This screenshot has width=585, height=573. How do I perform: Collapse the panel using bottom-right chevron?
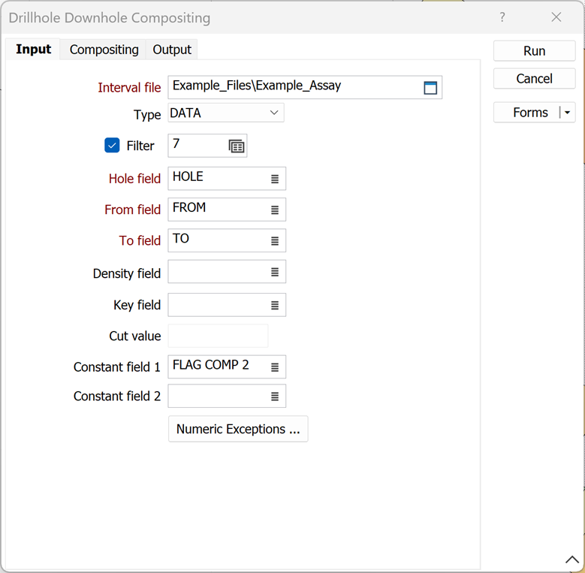pos(570,559)
